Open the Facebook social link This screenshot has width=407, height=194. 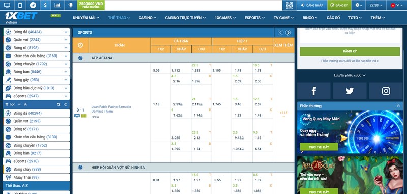click(313, 91)
